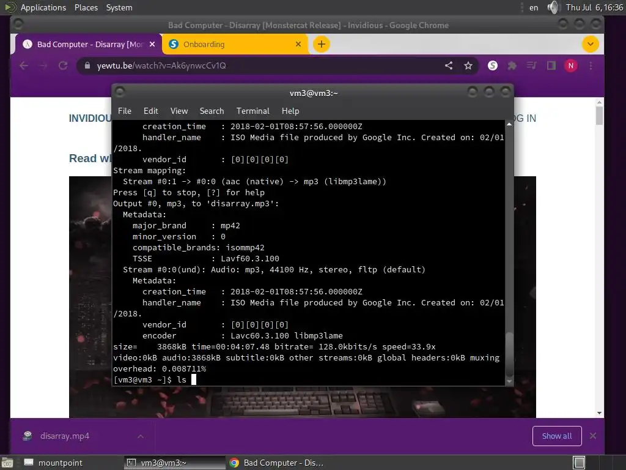Click the video thumbnail on Invidious page
The height and width of the screenshot is (470, 626).
click(302, 297)
